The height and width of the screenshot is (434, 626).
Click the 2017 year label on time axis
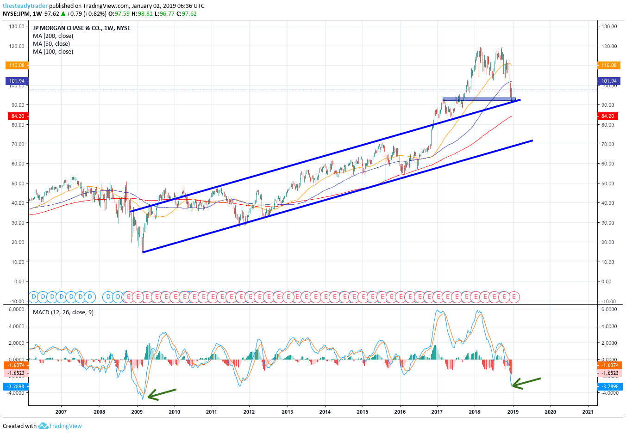click(437, 412)
